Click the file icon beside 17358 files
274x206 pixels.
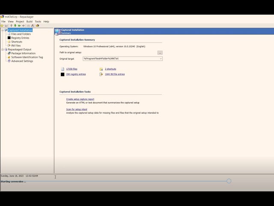[63, 69]
